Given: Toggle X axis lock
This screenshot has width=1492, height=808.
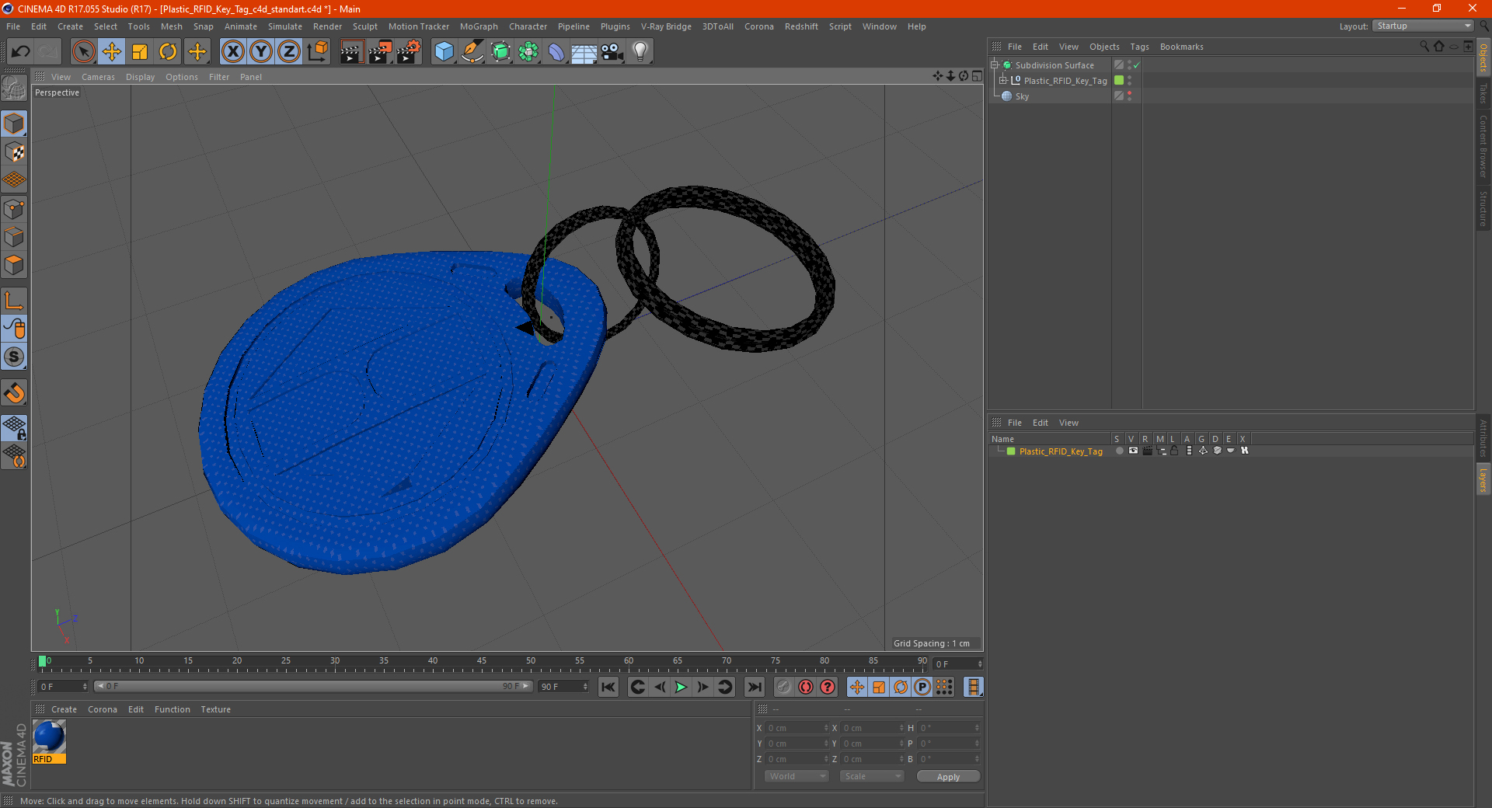Looking at the screenshot, I should [232, 52].
